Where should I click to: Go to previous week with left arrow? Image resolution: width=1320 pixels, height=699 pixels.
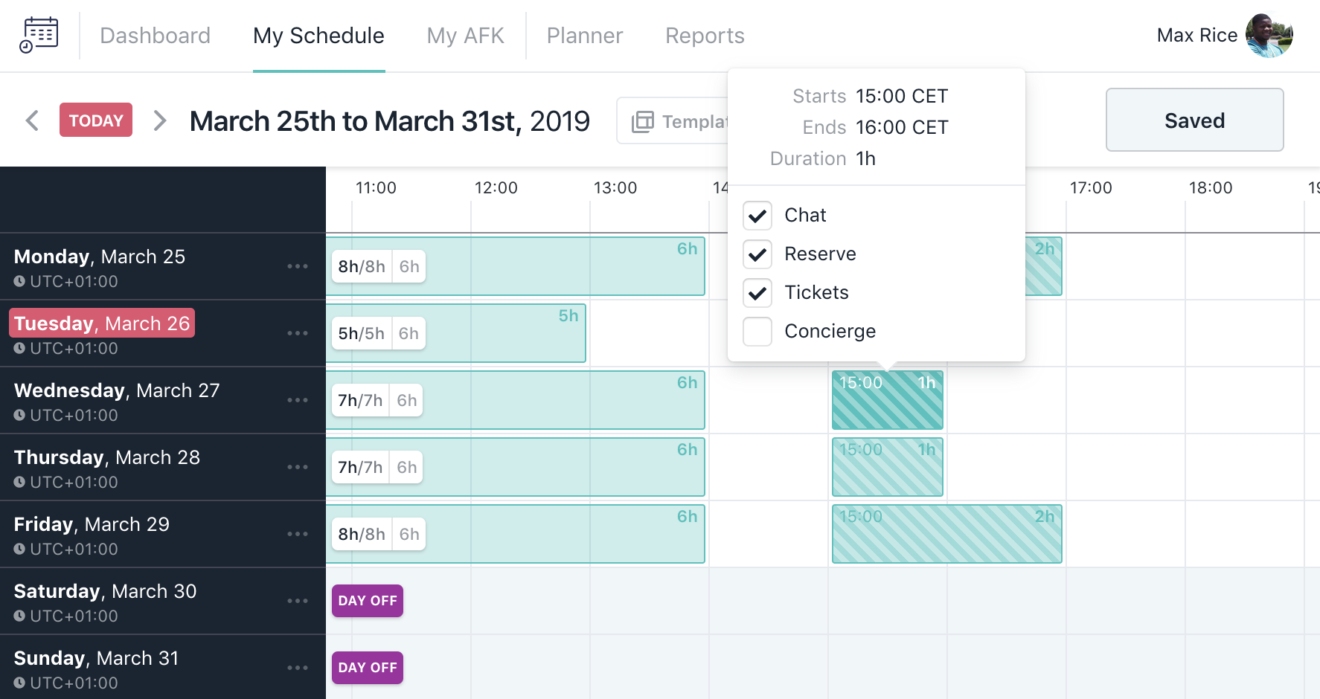click(32, 120)
